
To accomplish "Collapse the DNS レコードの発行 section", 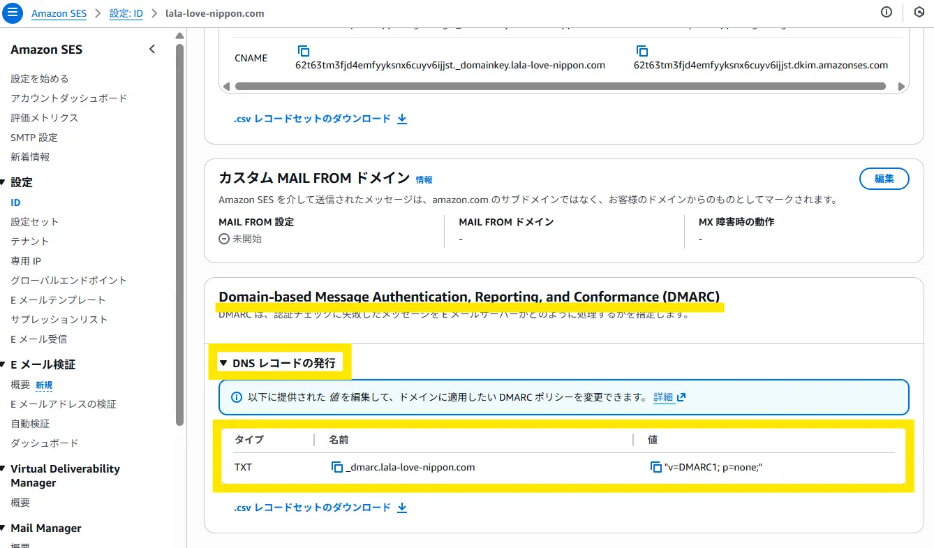I will point(223,363).
